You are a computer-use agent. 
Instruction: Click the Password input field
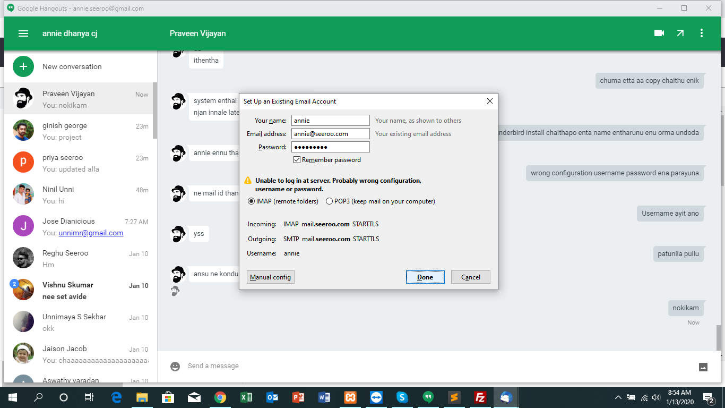pyautogui.click(x=330, y=147)
